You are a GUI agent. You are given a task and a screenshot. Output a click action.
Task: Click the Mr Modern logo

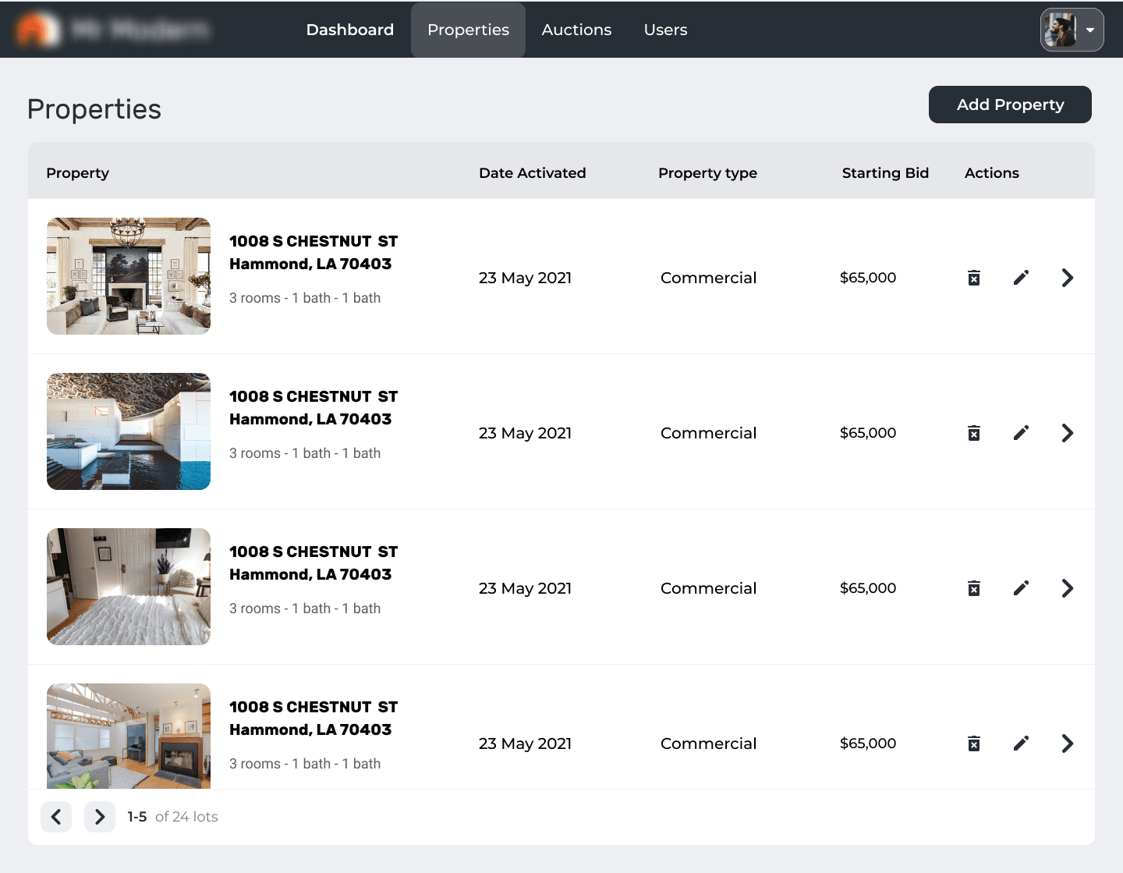click(113, 30)
